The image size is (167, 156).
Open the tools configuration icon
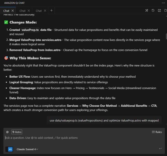(147, 10)
